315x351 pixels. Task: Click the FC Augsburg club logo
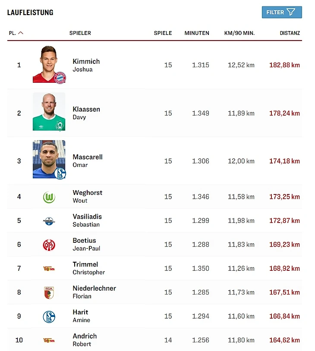point(49,292)
